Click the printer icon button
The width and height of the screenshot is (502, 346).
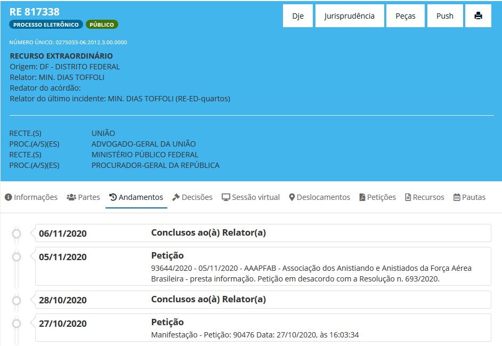coord(478,15)
